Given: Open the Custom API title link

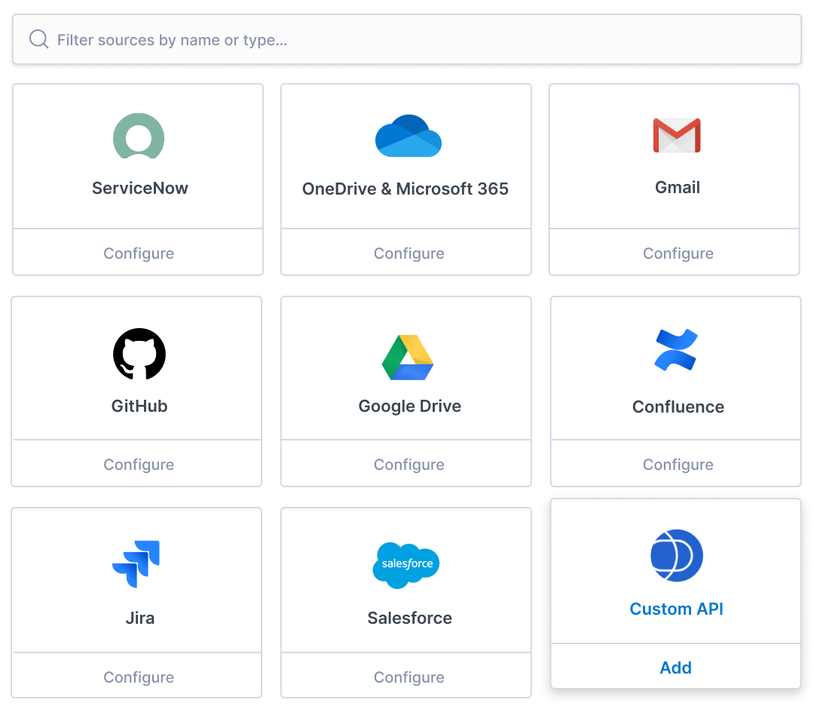Looking at the screenshot, I should pos(676,609).
